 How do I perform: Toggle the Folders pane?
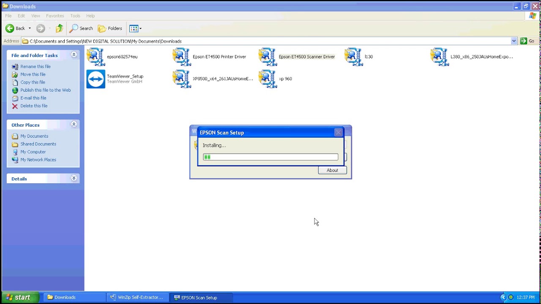click(x=110, y=28)
